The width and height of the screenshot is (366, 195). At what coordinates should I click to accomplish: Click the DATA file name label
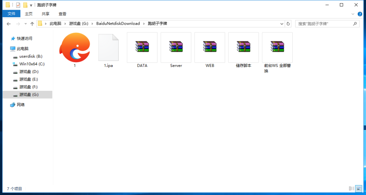pos(142,66)
